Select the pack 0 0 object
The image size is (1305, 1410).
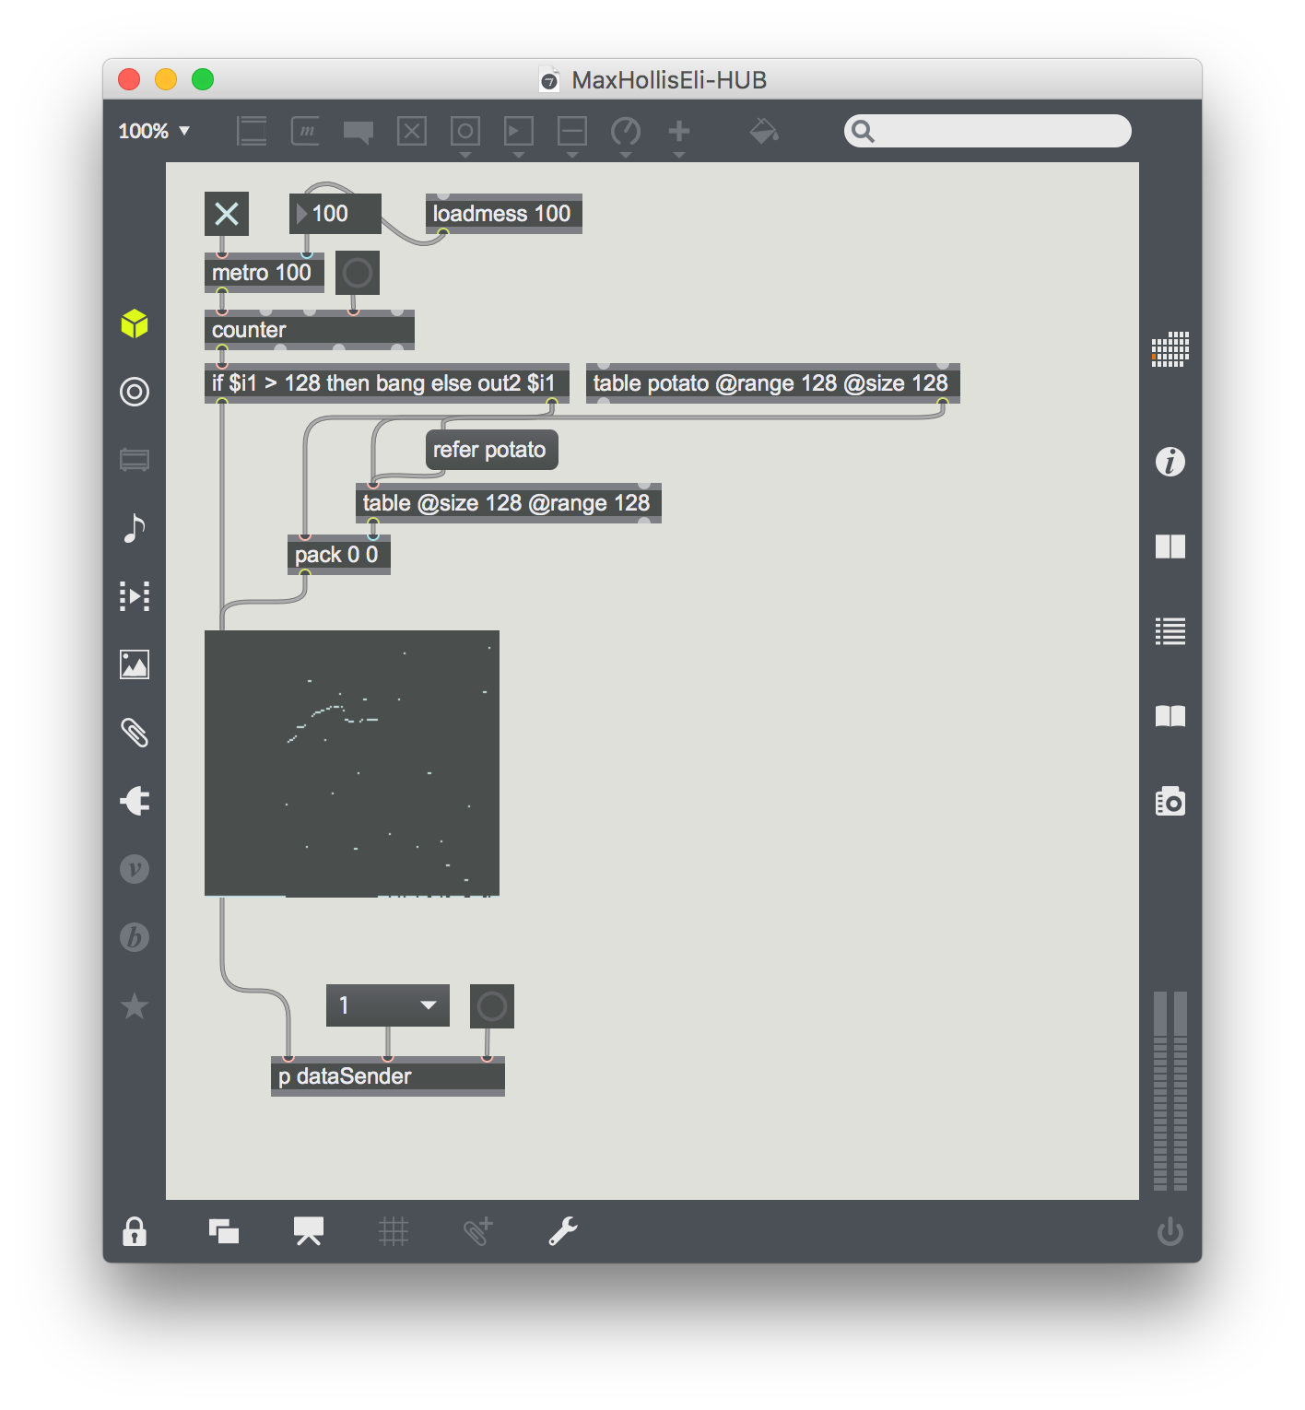(339, 555)
